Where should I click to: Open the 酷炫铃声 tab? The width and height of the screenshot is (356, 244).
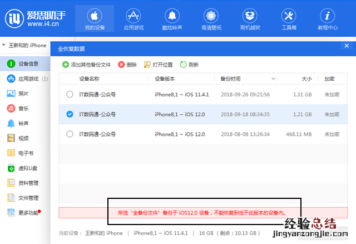(172, 18)
